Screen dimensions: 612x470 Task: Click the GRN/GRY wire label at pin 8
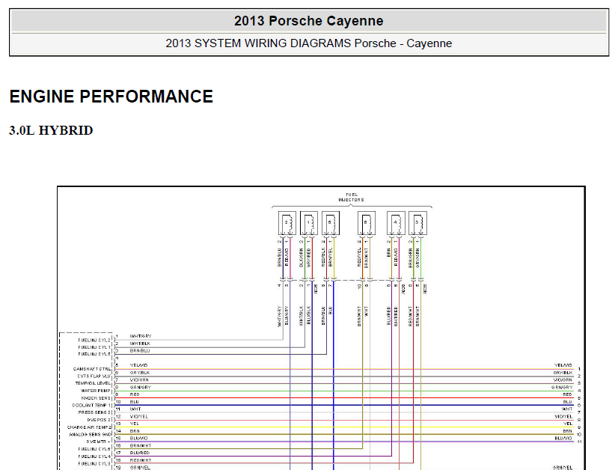pos(140,388)
